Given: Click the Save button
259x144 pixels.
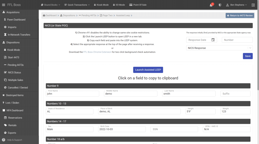Looking at the screenshot, I should tap(248, 56).
